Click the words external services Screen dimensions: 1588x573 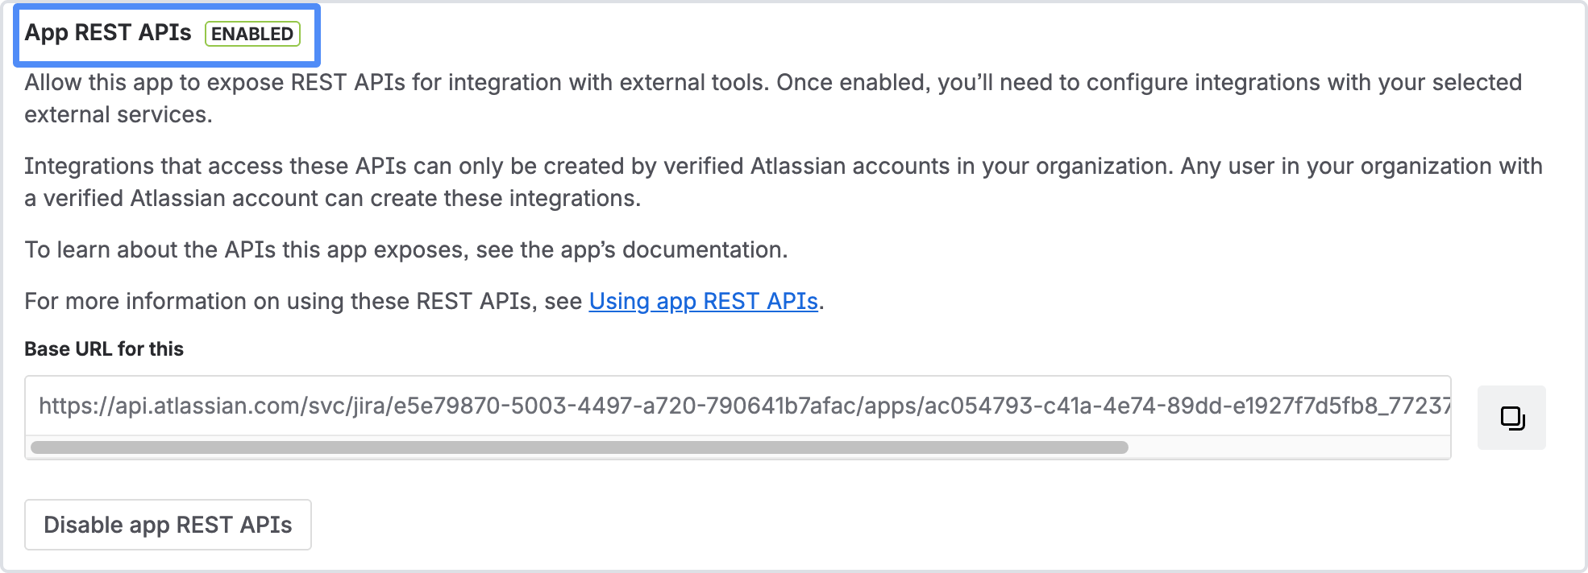[118, 115]
